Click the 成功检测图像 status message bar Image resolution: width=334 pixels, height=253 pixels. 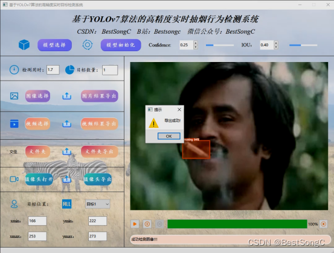(230, 239)
